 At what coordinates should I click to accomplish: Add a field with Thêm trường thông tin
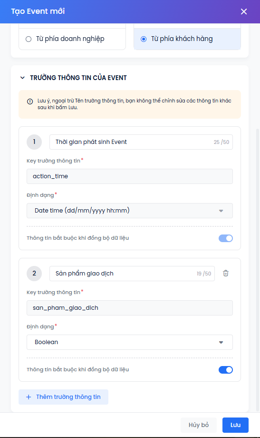click(x=64, y=397)
